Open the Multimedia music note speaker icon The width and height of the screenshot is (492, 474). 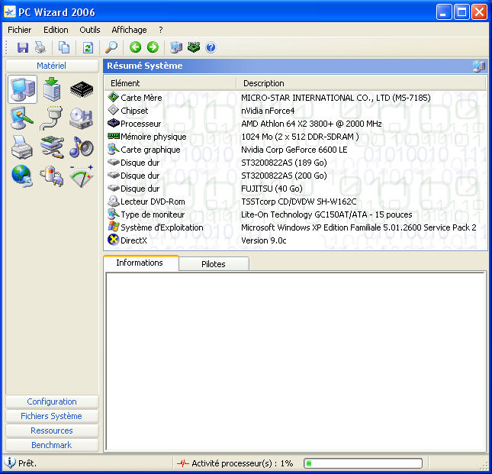(x=82, y=147)
